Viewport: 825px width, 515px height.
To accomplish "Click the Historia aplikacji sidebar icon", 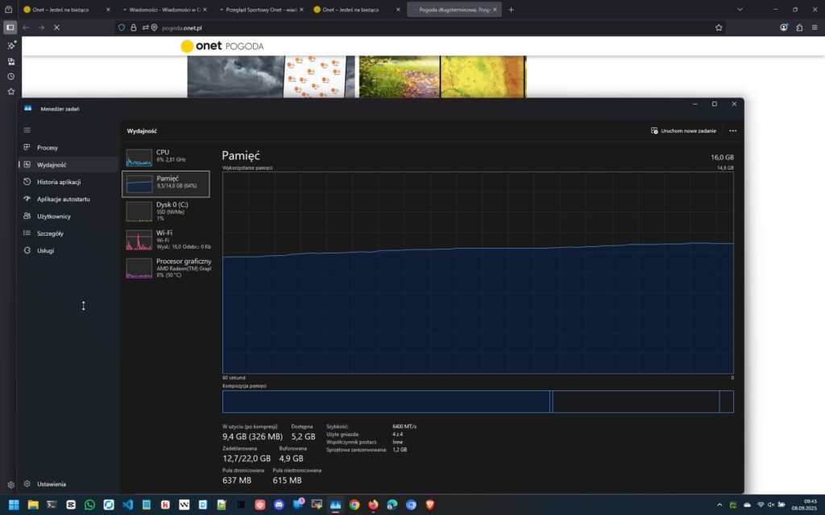I will [x=27, y=182].
